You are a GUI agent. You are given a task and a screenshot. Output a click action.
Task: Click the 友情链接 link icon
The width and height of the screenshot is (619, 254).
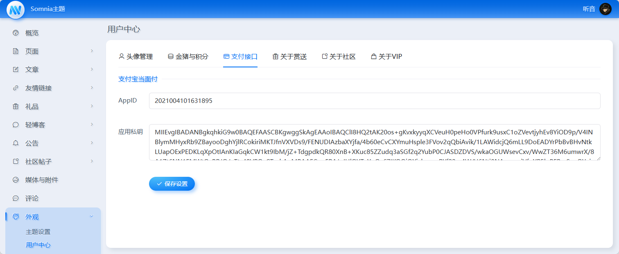coord(16,88)
